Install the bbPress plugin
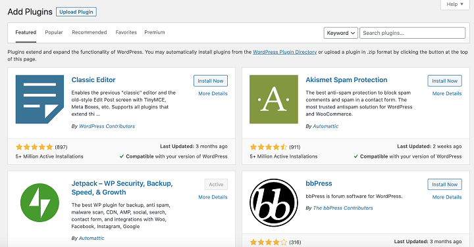Screen dimensions: 474x247 click(x=444, y=185)
